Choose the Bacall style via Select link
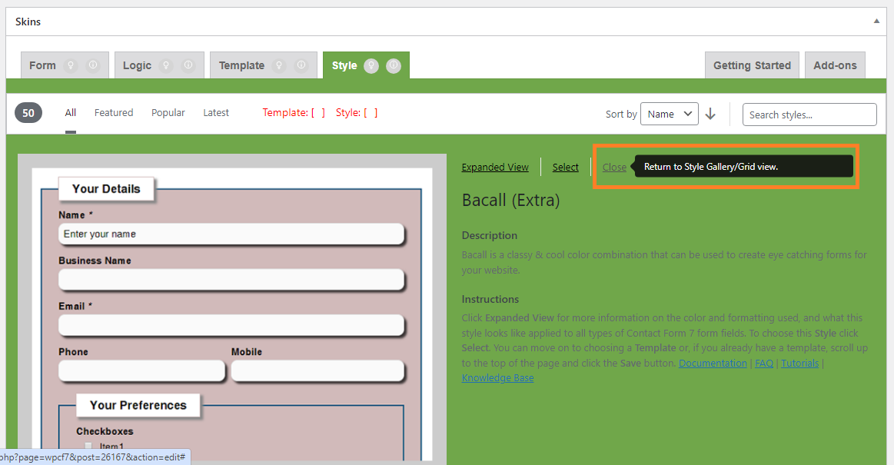This screenshot has width=894, height=465. [565, 167]
